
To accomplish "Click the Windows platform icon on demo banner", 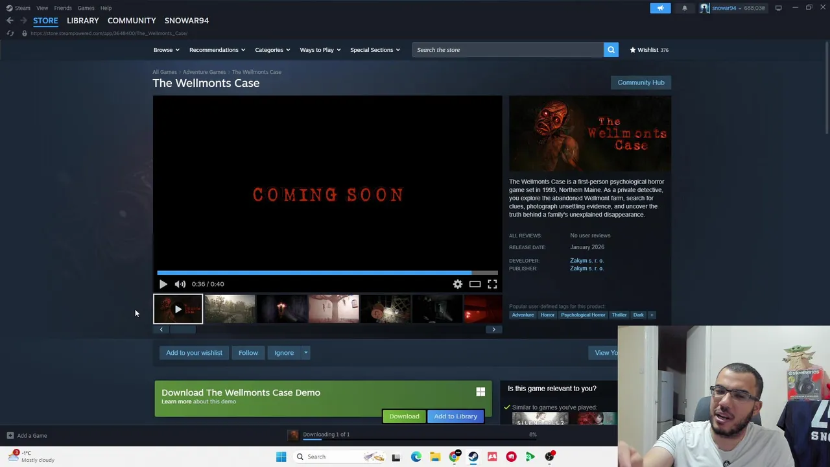I will pos(480,392).
